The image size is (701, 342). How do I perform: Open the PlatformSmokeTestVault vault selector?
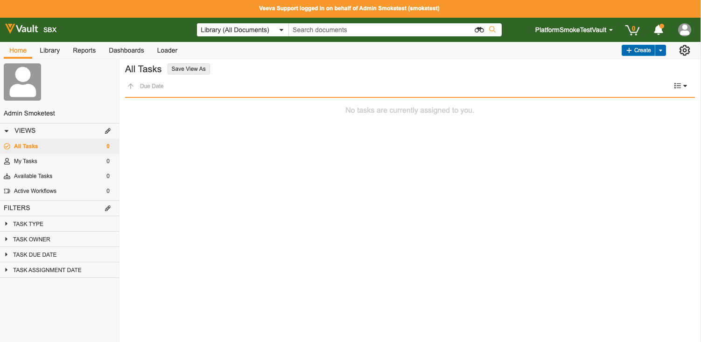point(574,30)
